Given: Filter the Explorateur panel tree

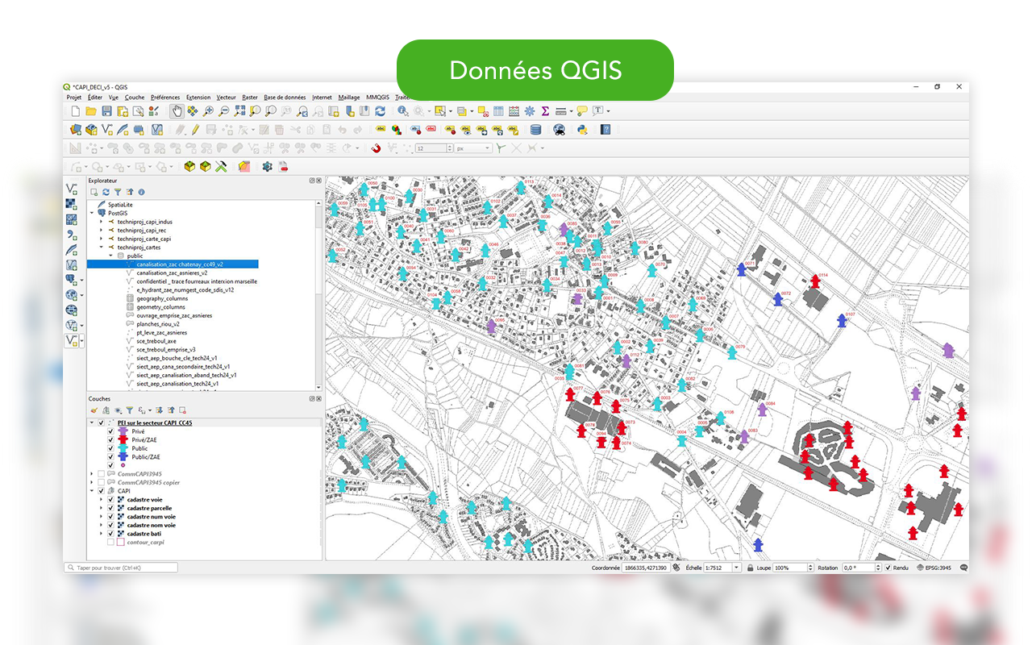Looking at the screenshot, I should 118,193.
